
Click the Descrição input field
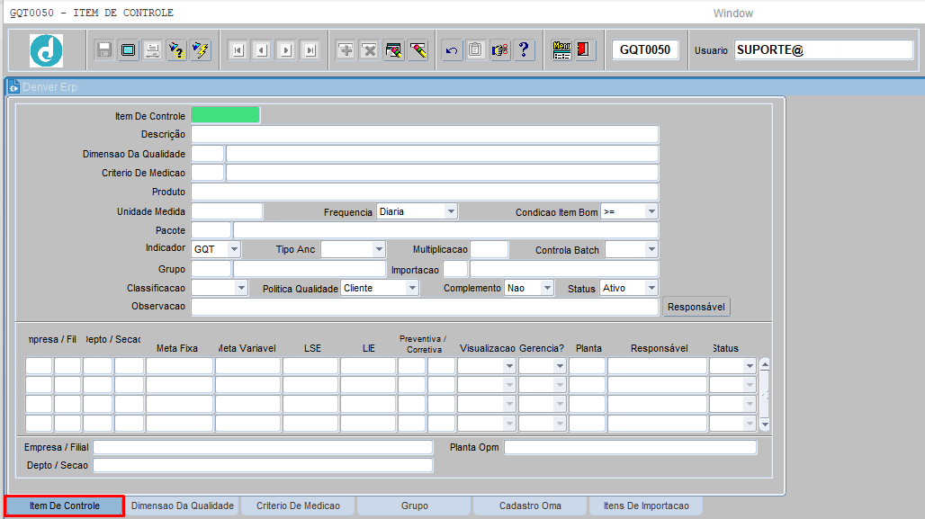coord(425,135)
